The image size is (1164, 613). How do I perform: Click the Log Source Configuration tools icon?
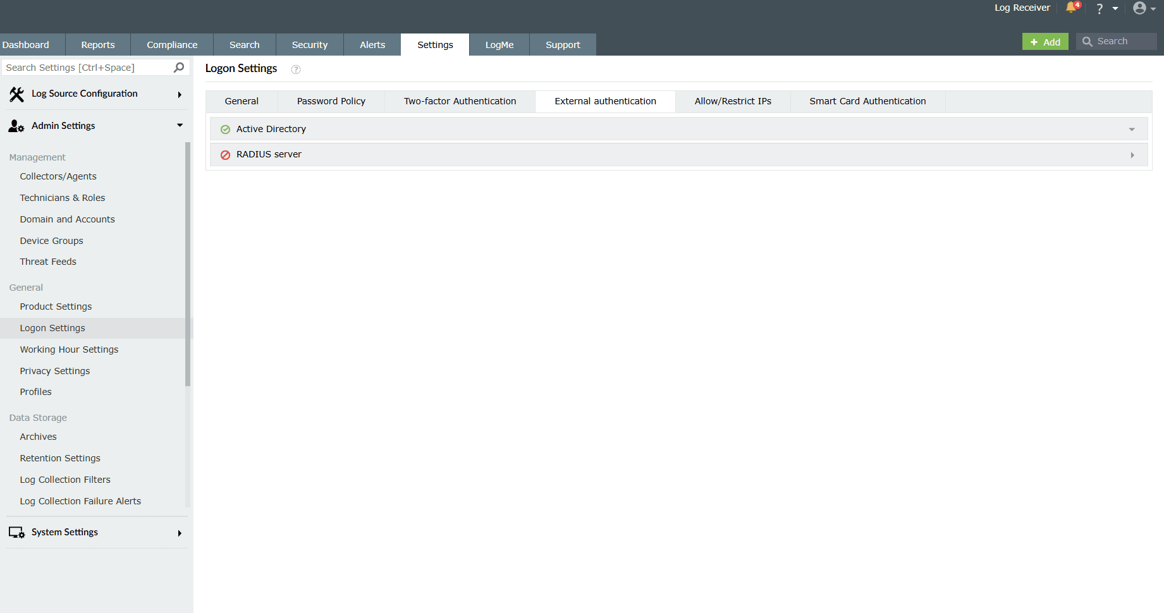pos(16,94)
